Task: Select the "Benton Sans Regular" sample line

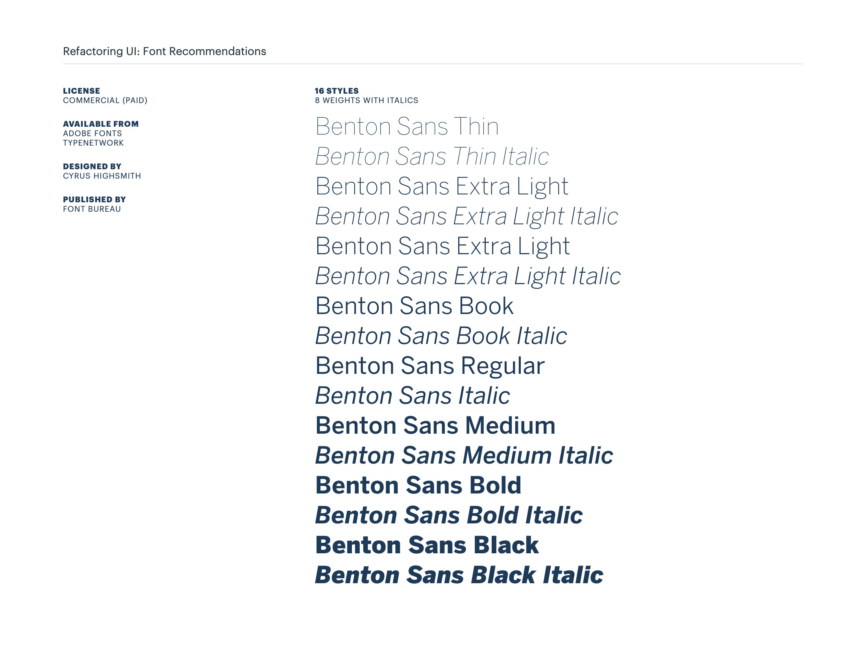Action: click(429, 366)
